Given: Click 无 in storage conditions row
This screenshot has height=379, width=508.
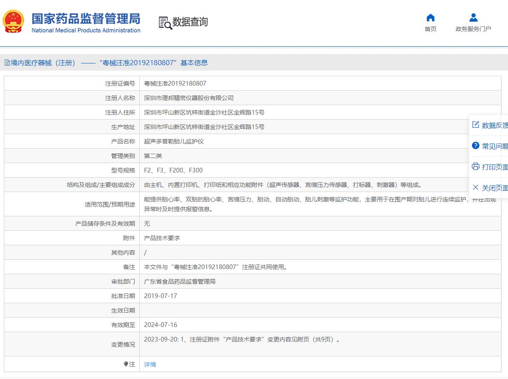Looking at the screenshot, I should click(x=147, y=224).
